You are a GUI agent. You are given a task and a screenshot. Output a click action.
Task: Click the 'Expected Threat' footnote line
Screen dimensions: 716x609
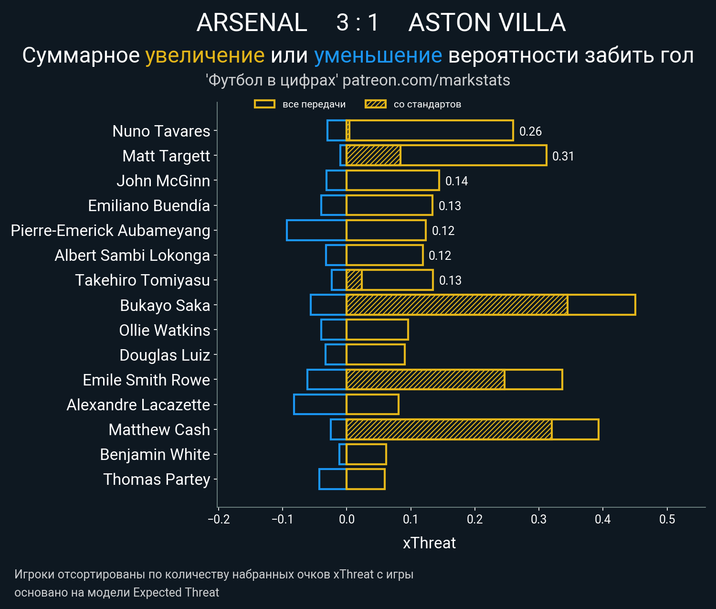(x=116, y=592)
